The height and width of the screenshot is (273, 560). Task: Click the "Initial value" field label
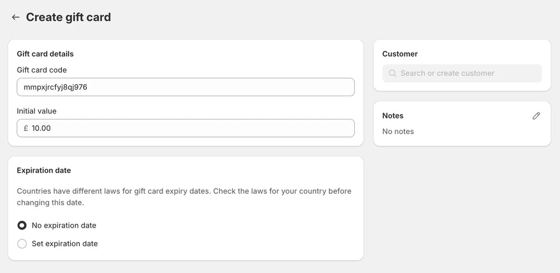(x=37, y=111)
